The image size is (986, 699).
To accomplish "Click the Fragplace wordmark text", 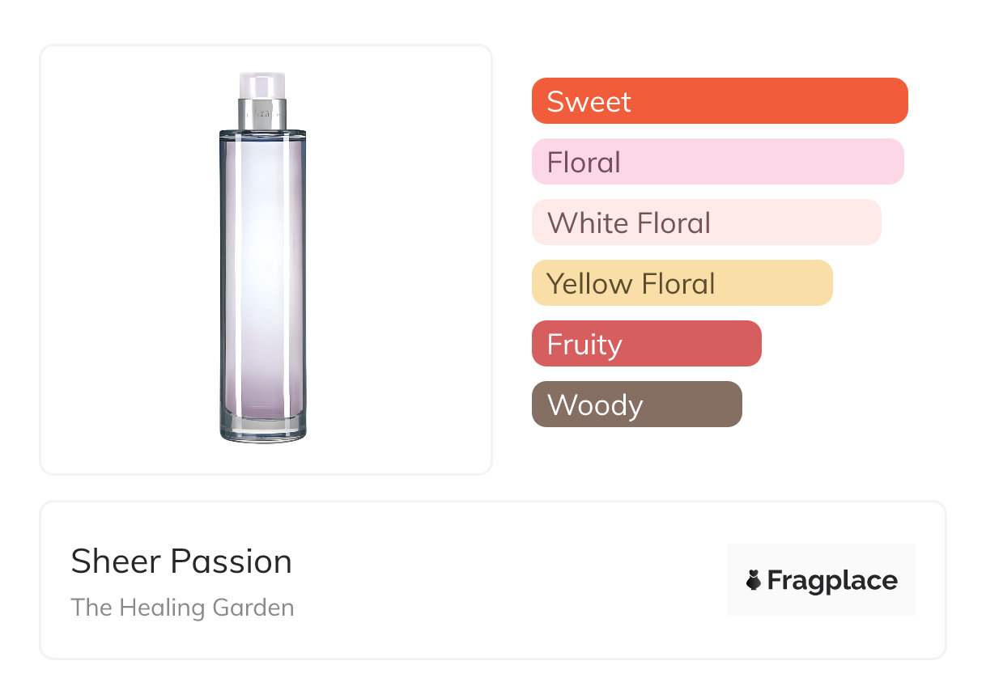I will [832, 581].
